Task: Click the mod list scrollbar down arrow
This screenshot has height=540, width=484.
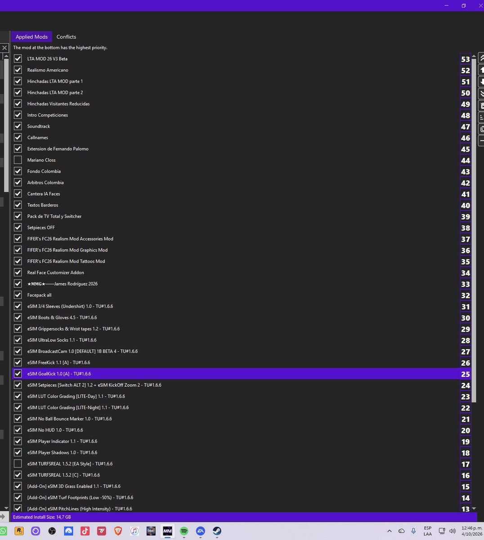Action: tap(474, 508)
